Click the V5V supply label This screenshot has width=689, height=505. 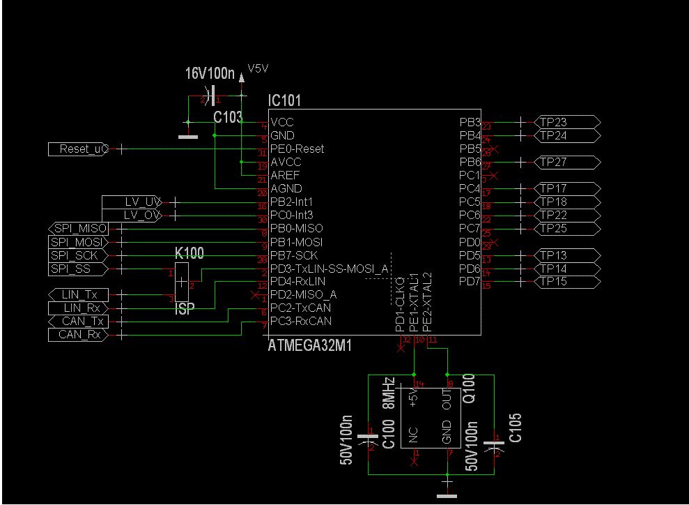tap(258, 68)
